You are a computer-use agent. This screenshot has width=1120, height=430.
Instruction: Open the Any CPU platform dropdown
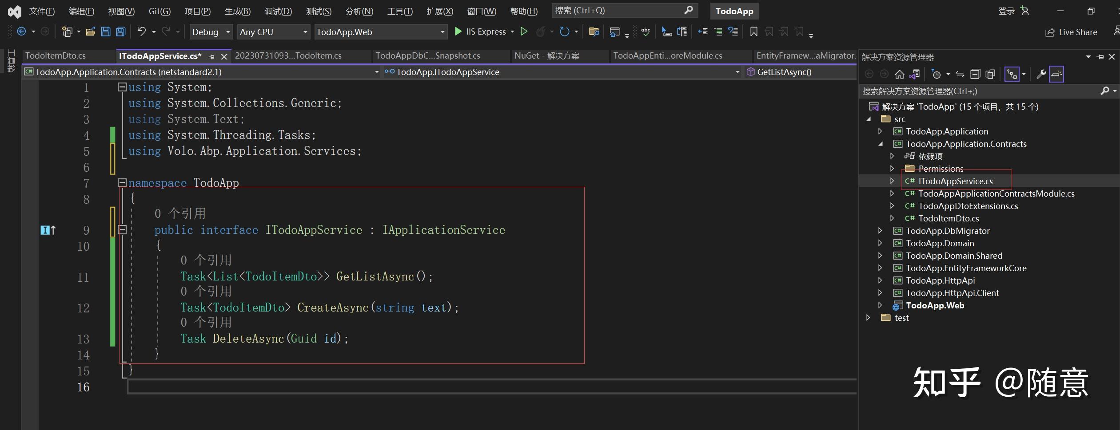click(x=273, y=32)
